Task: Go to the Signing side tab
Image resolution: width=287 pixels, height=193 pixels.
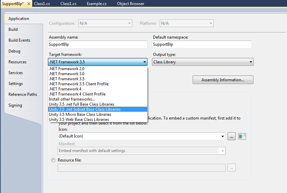Action: (x=15, y=105)
